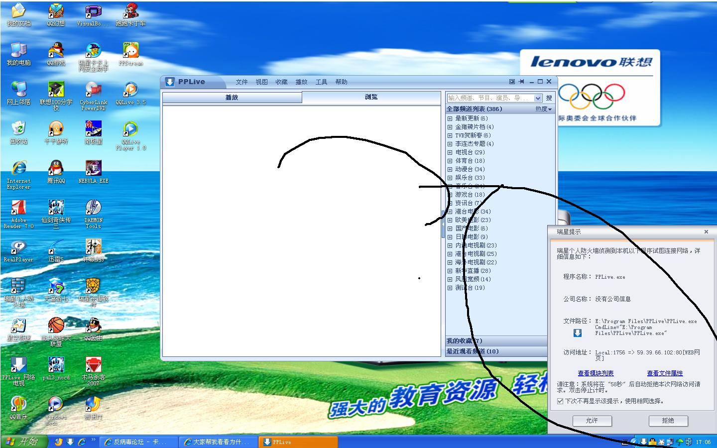
Task: Click the channel search input field
Action: pos(490,98)
